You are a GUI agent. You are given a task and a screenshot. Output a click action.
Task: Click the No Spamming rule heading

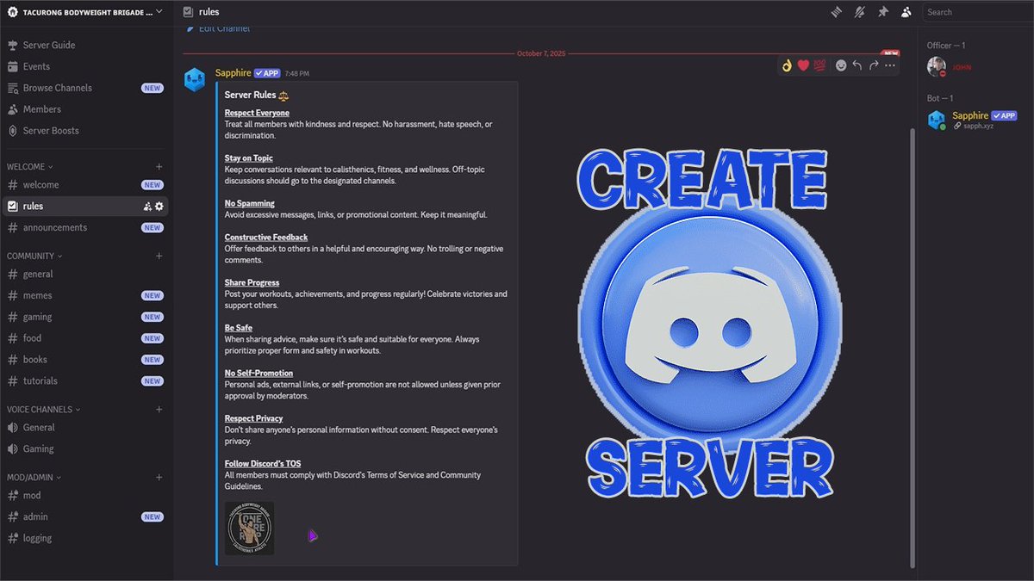250,203
